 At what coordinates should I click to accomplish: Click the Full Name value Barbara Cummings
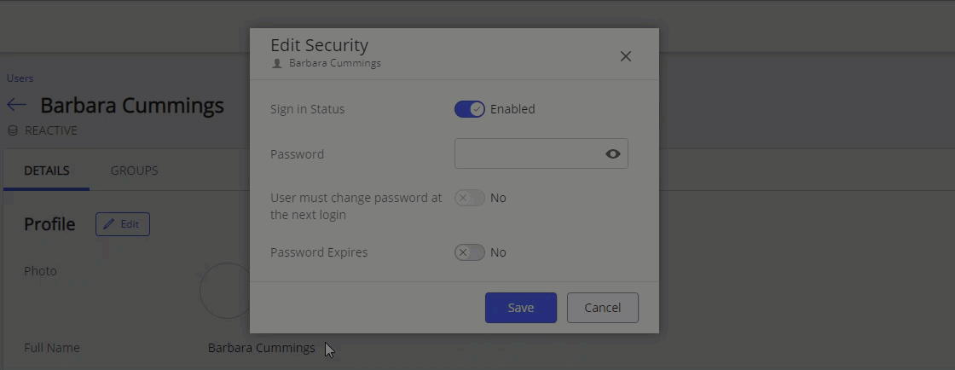261,348
